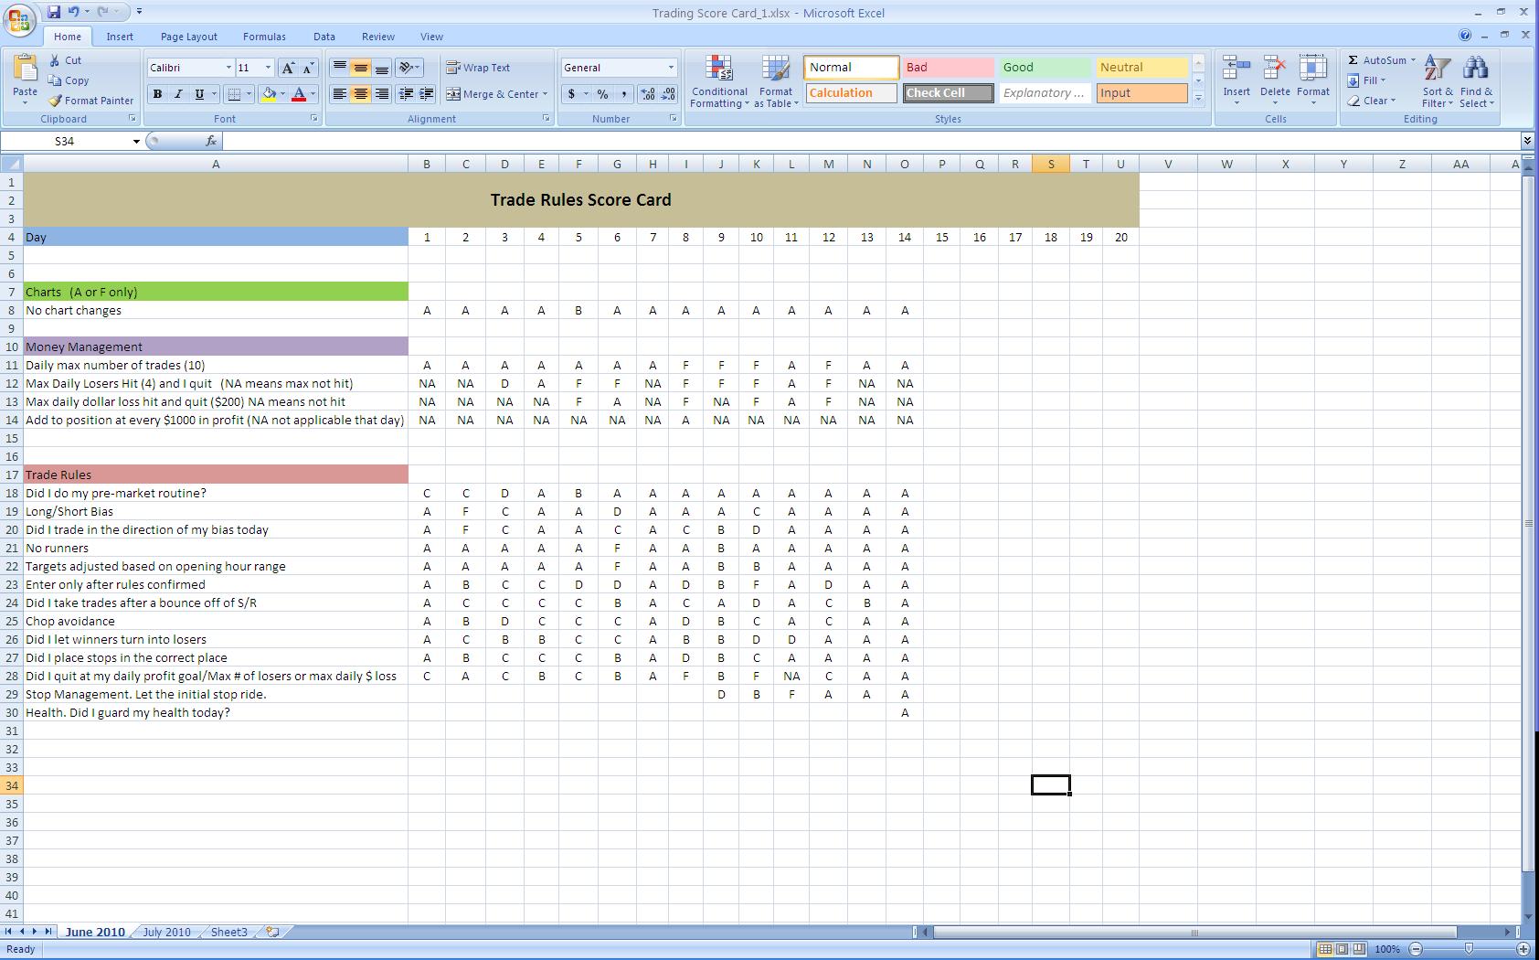Switch to Page Layout view in status bar
This screenshot has height=960, width=1539.
(x=1342, y=949)
